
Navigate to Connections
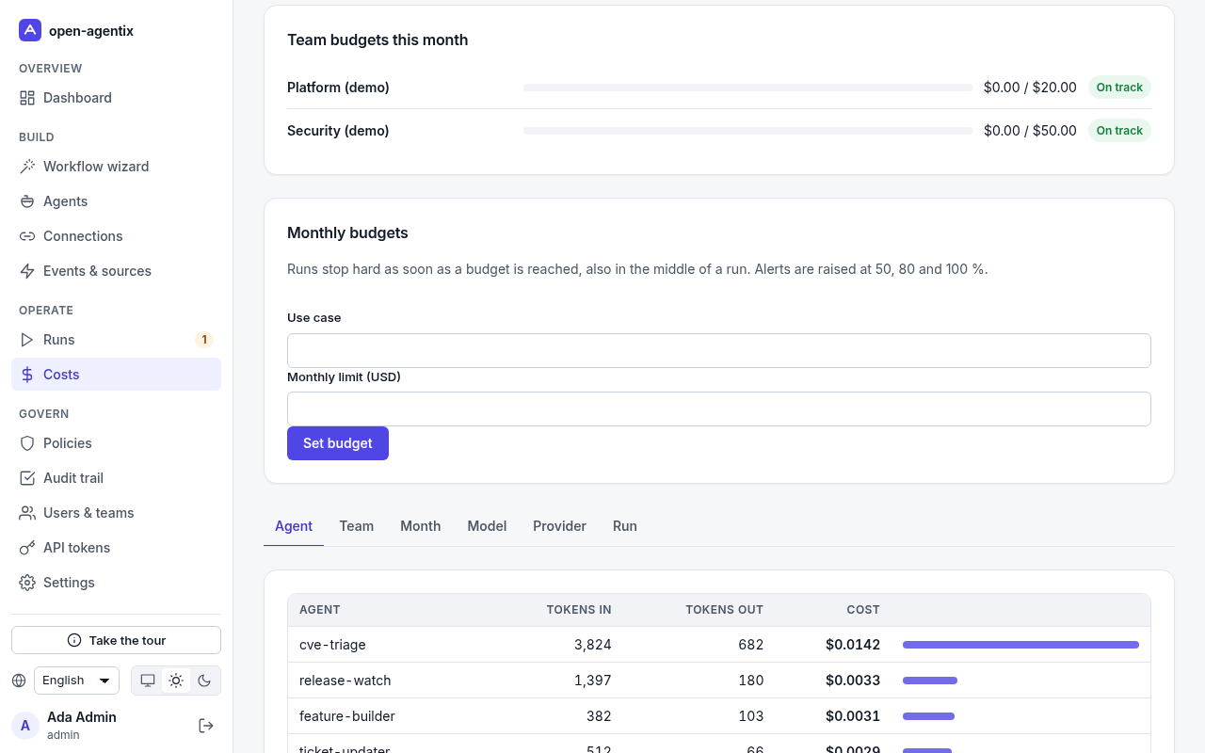click(116, 236)
